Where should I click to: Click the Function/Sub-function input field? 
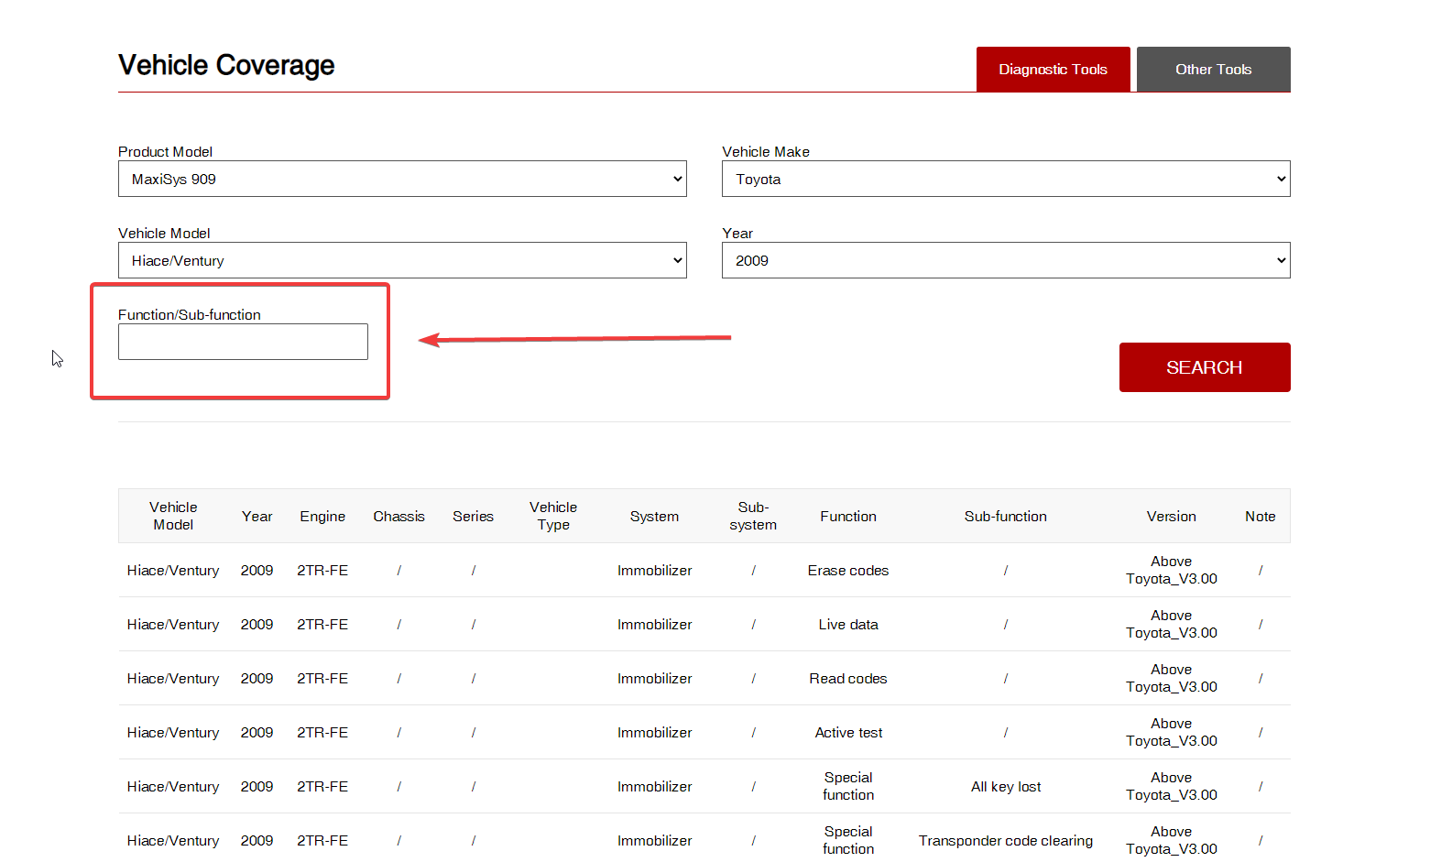(243, 342)
